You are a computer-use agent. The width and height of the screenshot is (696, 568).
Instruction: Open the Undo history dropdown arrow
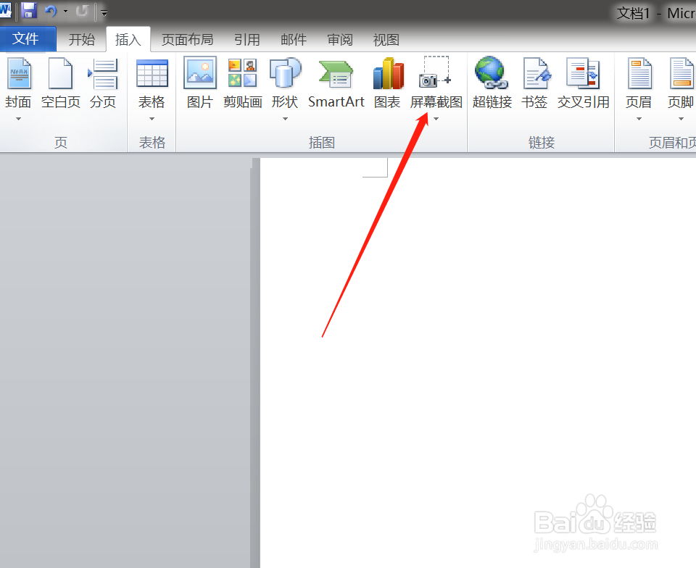tap(66, 12)
